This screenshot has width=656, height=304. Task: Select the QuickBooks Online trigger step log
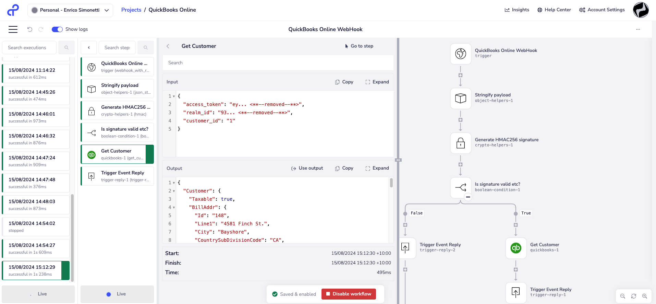coord(117,67)
